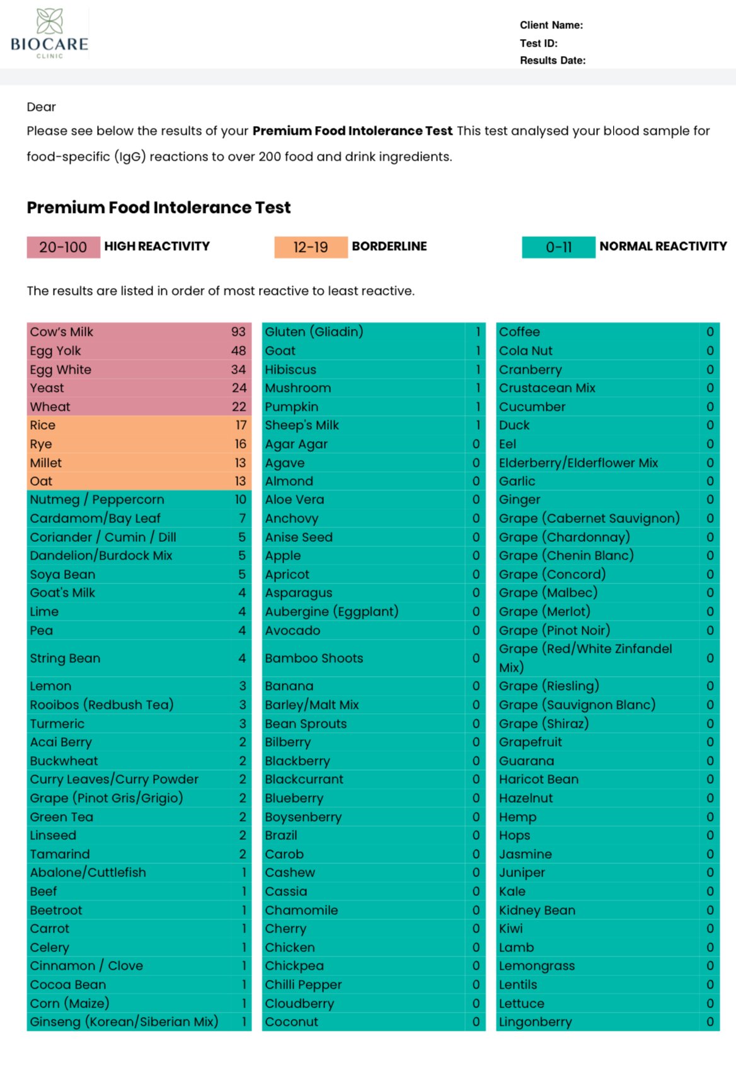
Task: Click the Results Date field label
Action: (x=553, y=60)
